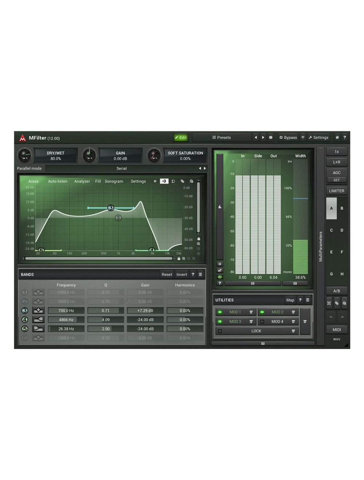
Task: Click the home icon in the top toolbar
Action: coord(338,137)
